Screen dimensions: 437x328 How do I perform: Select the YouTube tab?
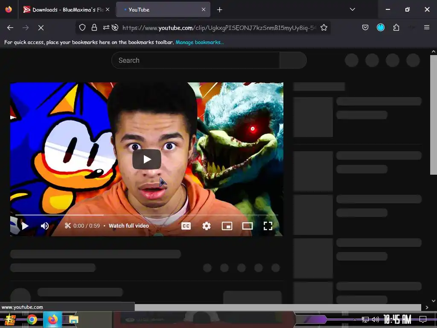[163, 10]
